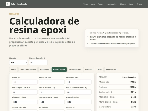
Task: Select the Resina A value 380,2 g
Action: pos(133,87)
